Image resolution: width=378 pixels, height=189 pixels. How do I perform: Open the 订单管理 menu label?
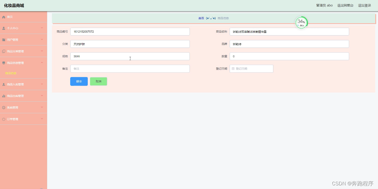click(x=13, y=119)
